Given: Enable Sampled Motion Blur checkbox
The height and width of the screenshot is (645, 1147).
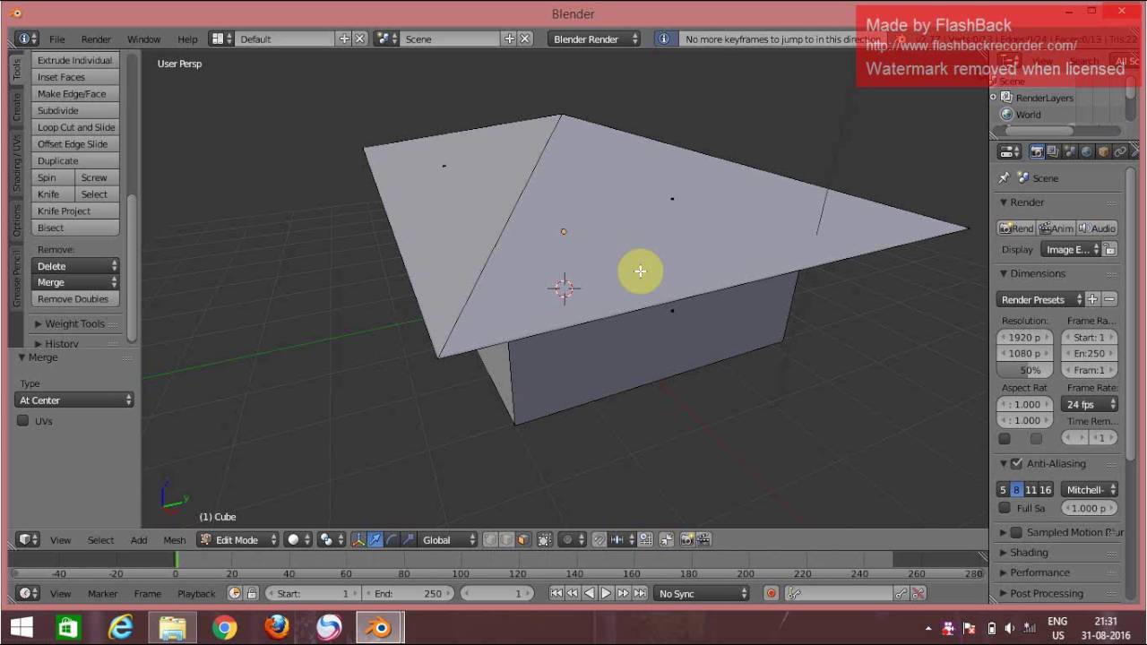Looking at the screenshot, I should (1016, 532).
